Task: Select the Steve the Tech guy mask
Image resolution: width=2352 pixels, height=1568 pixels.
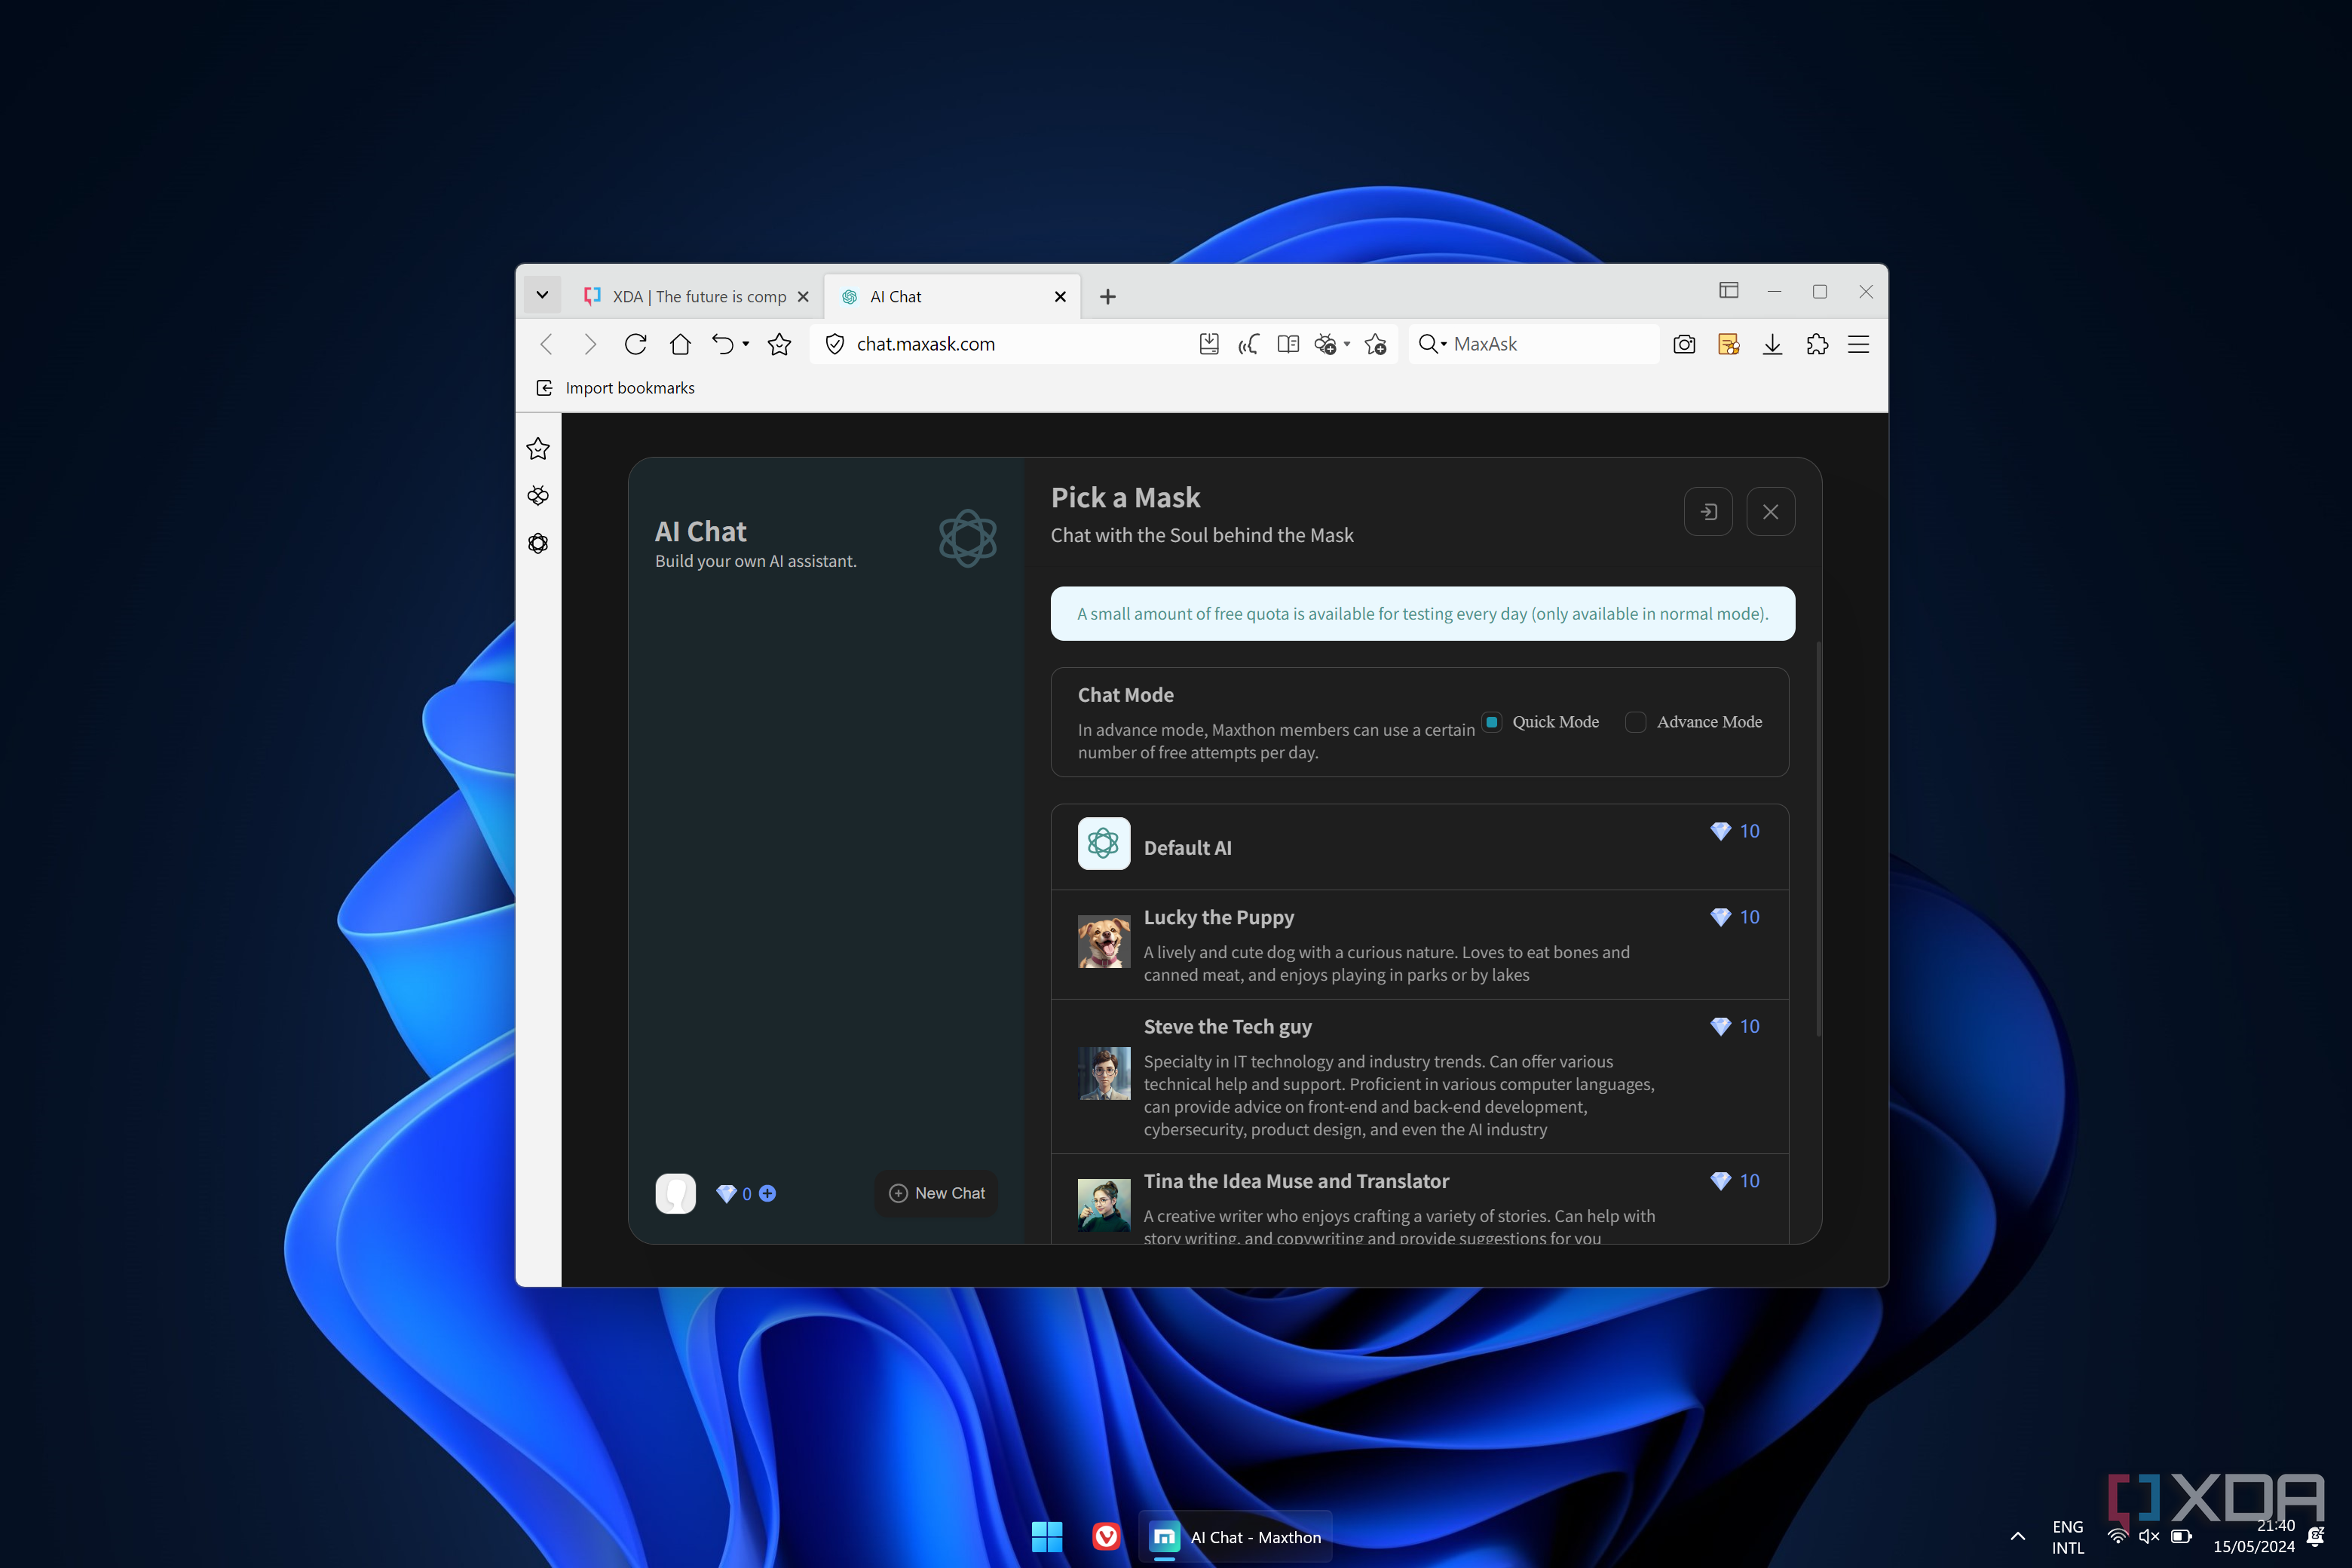Action: [1420, 1077]
